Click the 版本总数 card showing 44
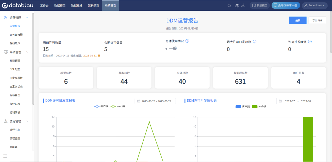 (x=124, y=78)
